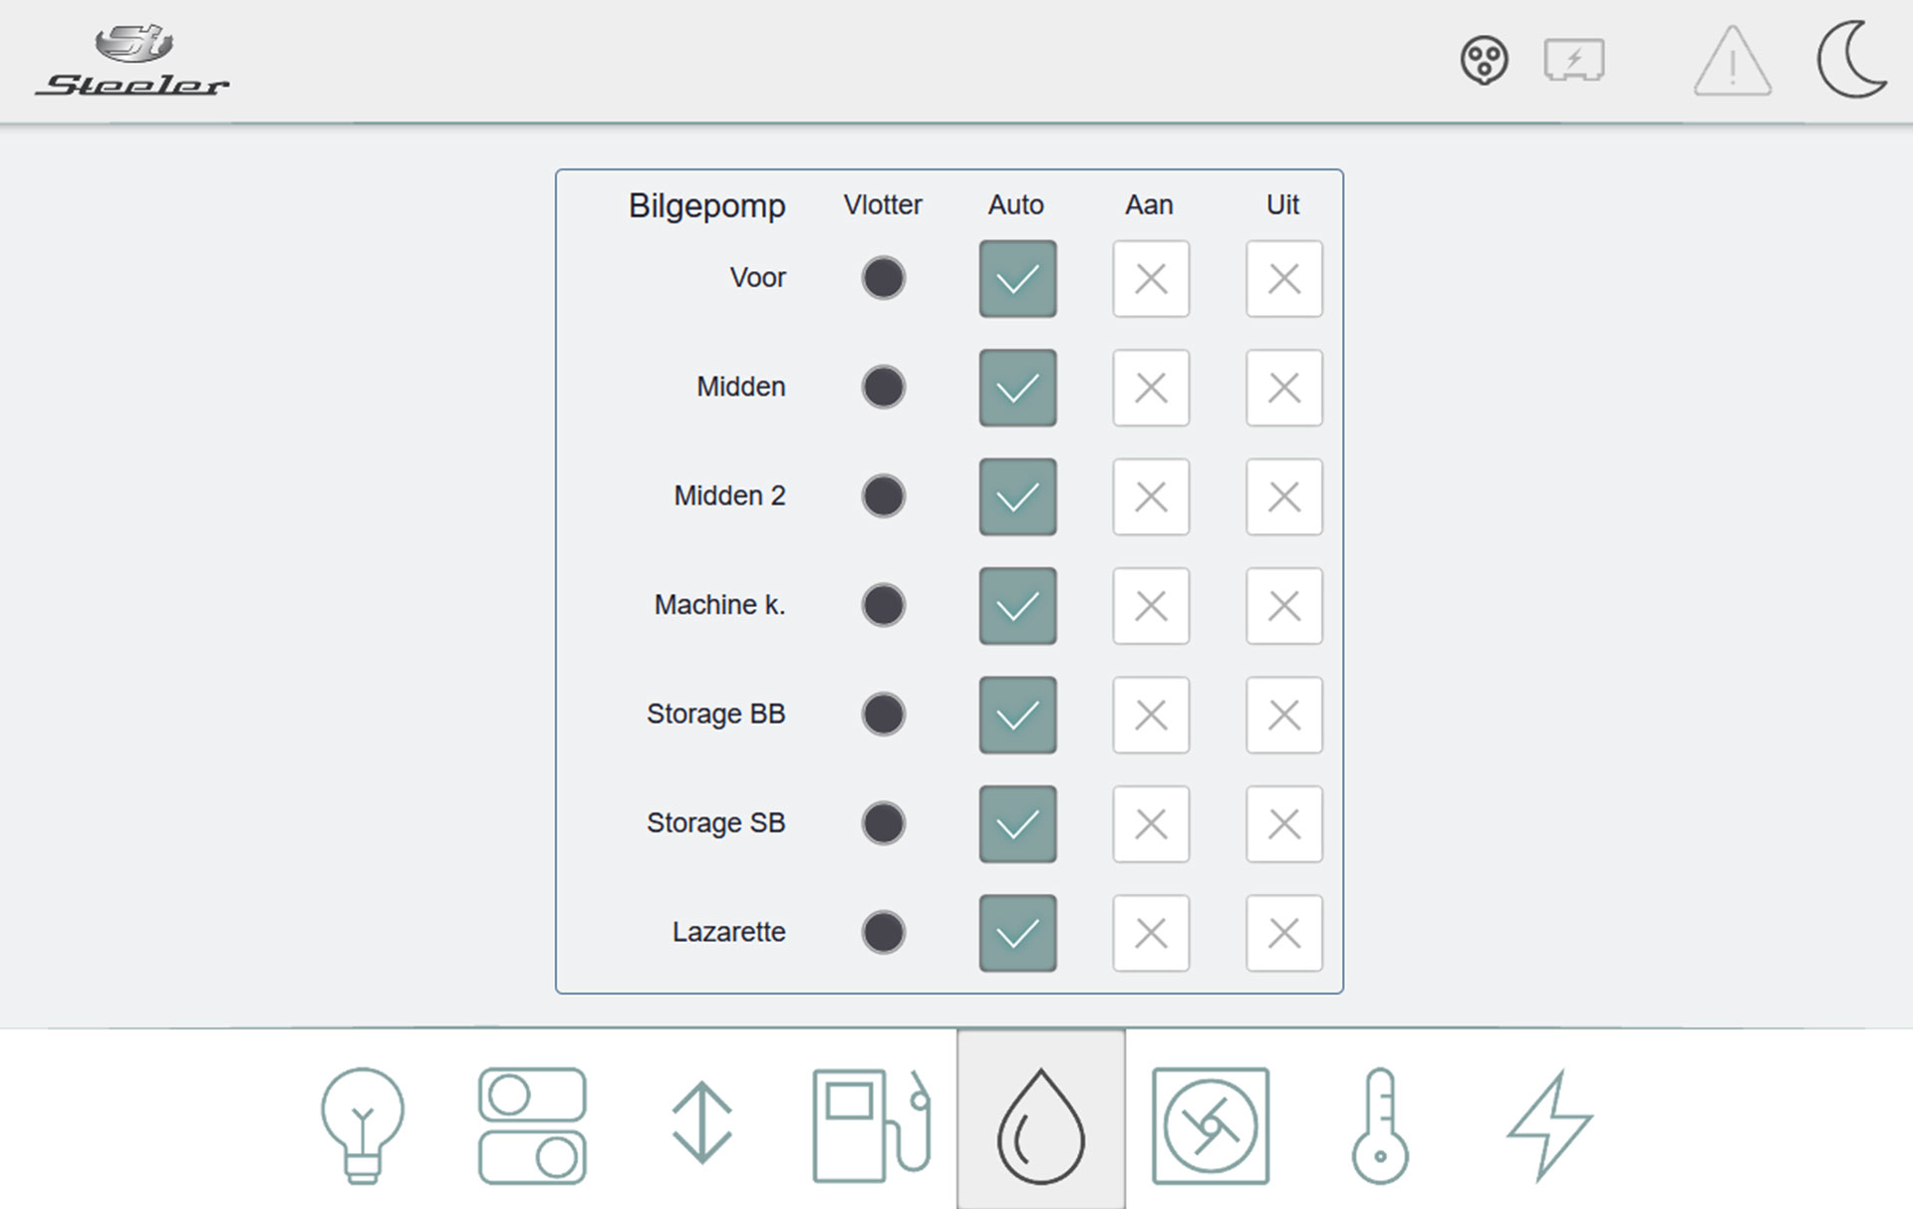Click the generator battery status icon
This screenshot has height=1209, width=1913.
1573,61
